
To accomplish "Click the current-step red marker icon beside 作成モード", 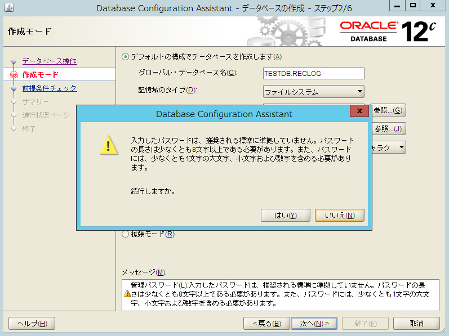I will pyautogui.click(x=14, y=75).
